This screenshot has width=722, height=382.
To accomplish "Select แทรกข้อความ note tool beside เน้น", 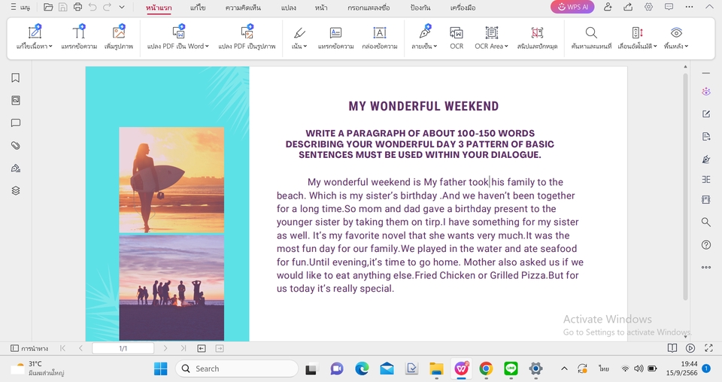I will tap(335, 38).
